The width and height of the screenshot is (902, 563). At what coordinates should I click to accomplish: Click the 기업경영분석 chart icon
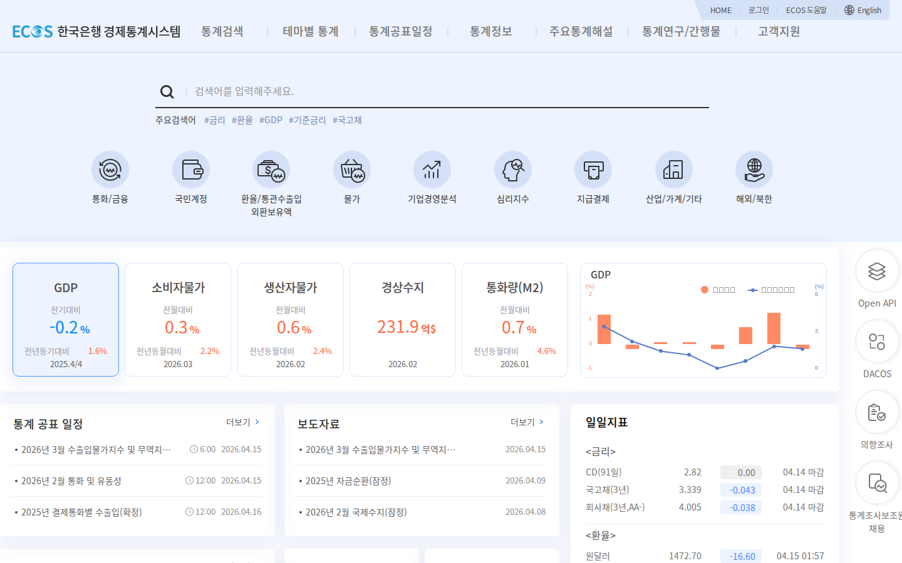[x=432, y=170]
